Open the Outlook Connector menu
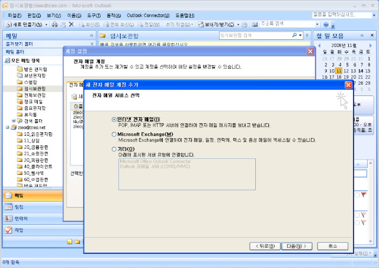The width and height of the screenshot is (379, 268). coord(148,15)
